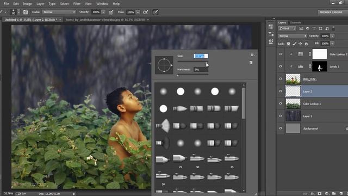
Task: Open brush Opacity slider arrow in options bar
Action: (x=103, y=12)
